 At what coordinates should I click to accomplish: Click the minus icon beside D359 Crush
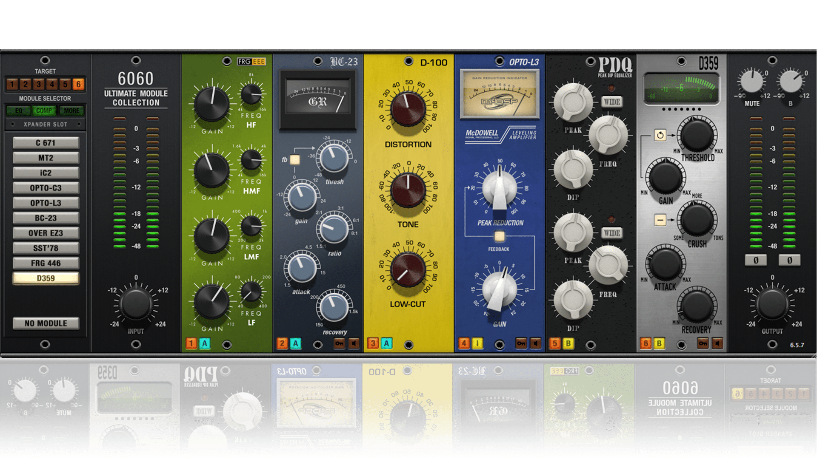(660, 220)
